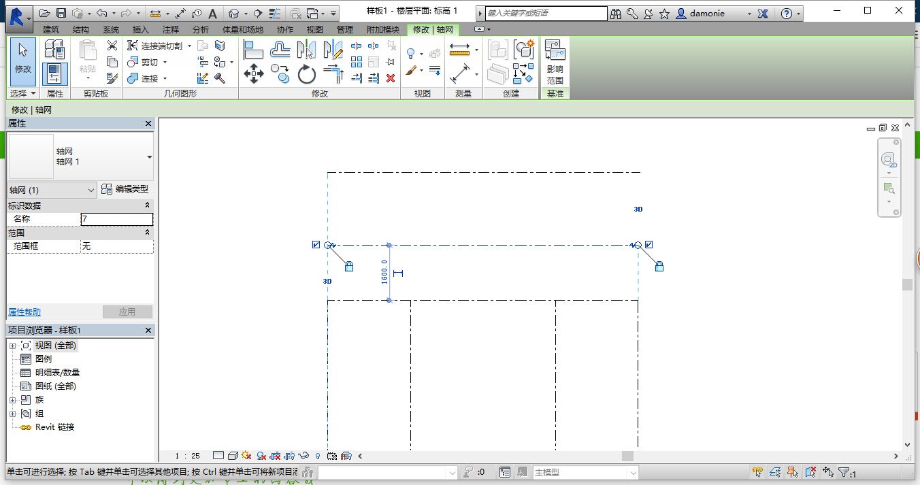Uncheck the right grid bubble checkbox
The width and height of the screenshot is (920, 485).
pos(649,245)
